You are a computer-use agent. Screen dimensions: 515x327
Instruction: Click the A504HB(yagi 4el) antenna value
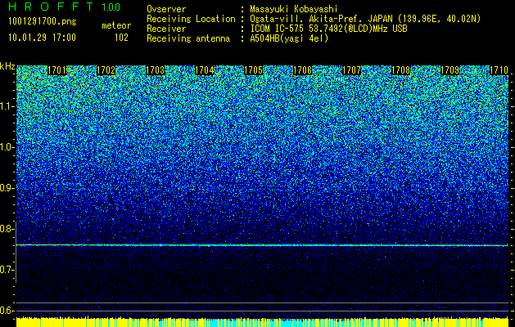tap(289, 38)
